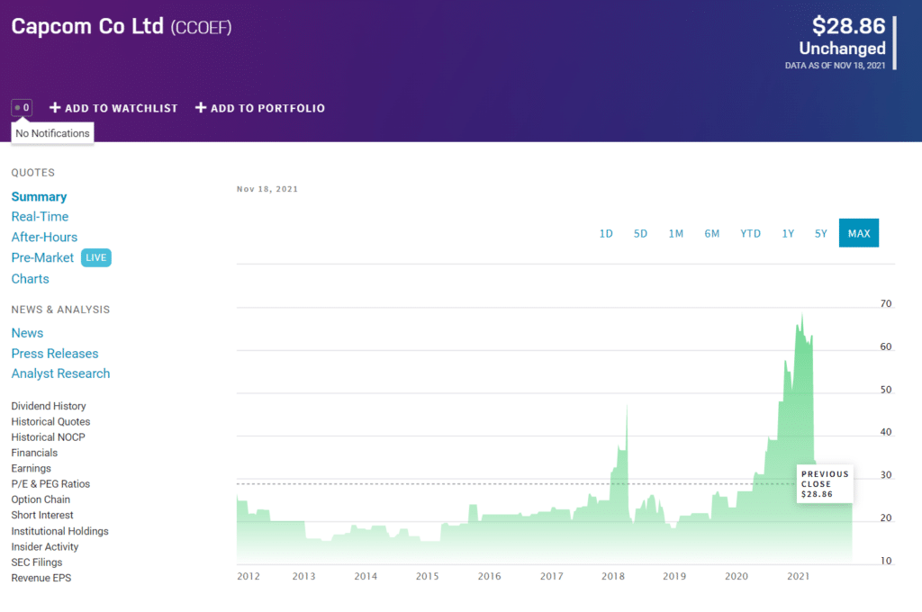Click the Unchanged status text
This screenshot has height=612, width=922.
pyautogui.click(x=842, y=49)
